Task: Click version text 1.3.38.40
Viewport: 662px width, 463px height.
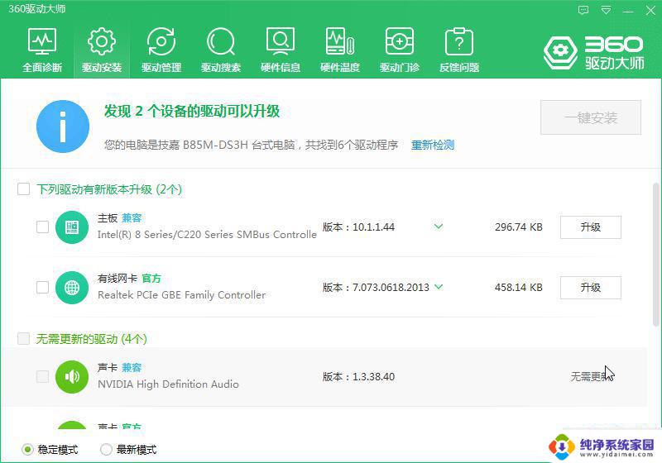Action: [374, 376]
